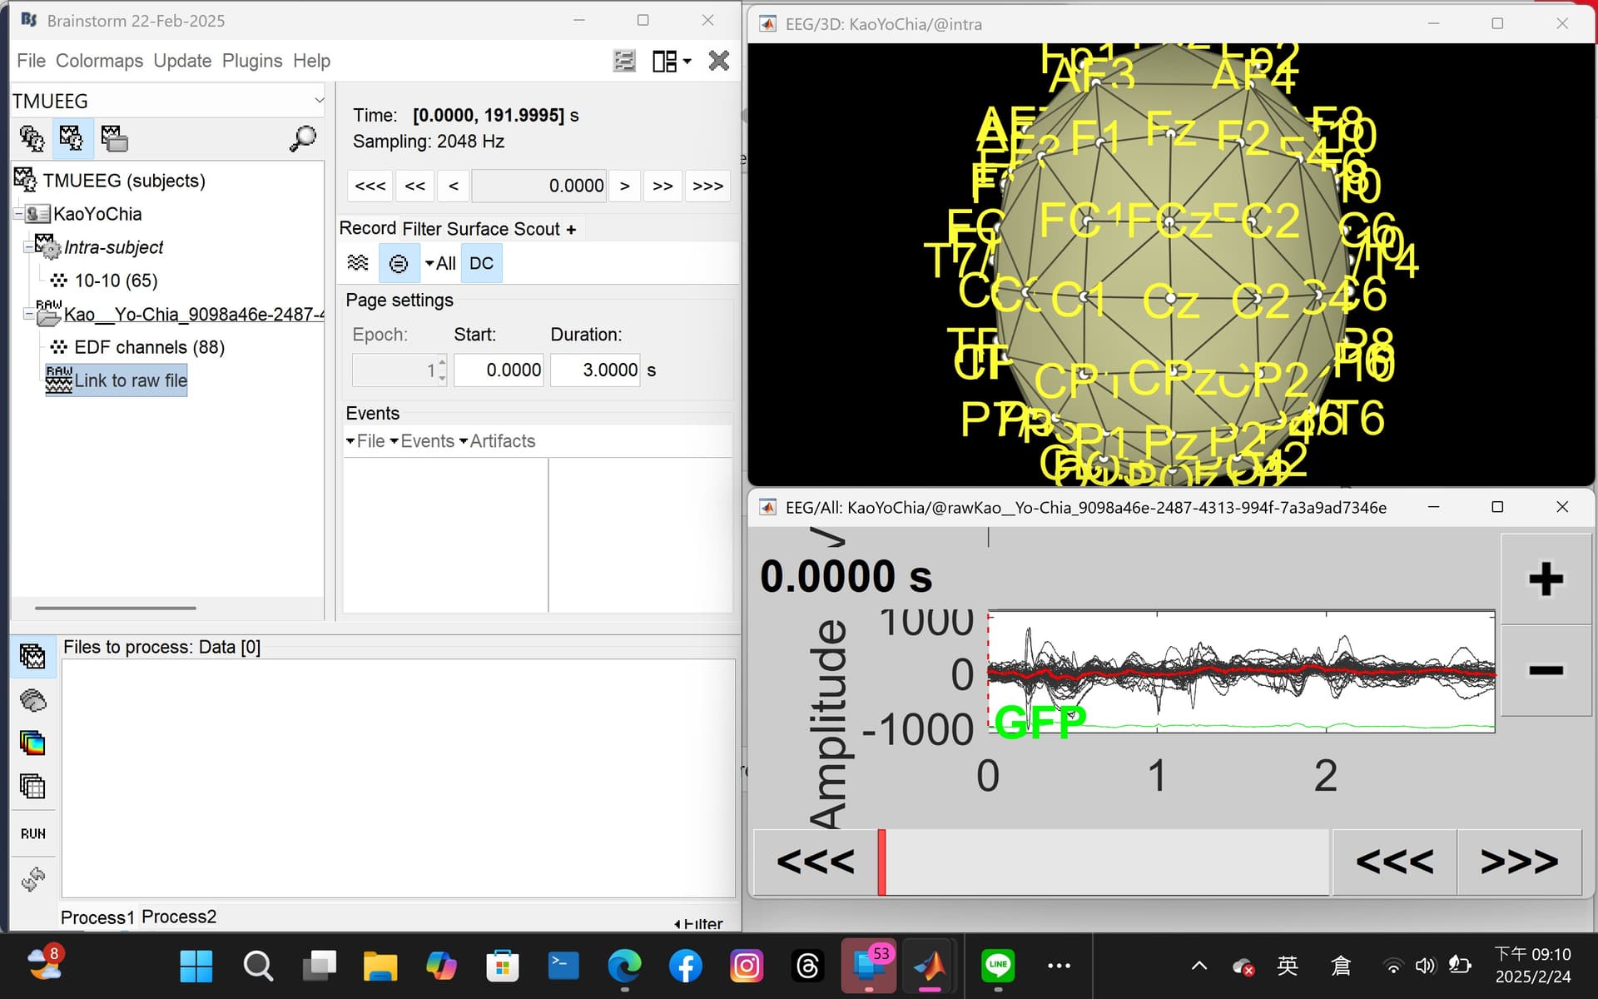Switch to Process1 tab

pyautogui.click(x=97, y=917)
